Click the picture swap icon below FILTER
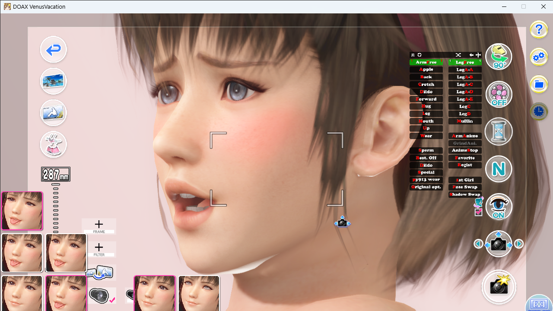 point(100,273)
